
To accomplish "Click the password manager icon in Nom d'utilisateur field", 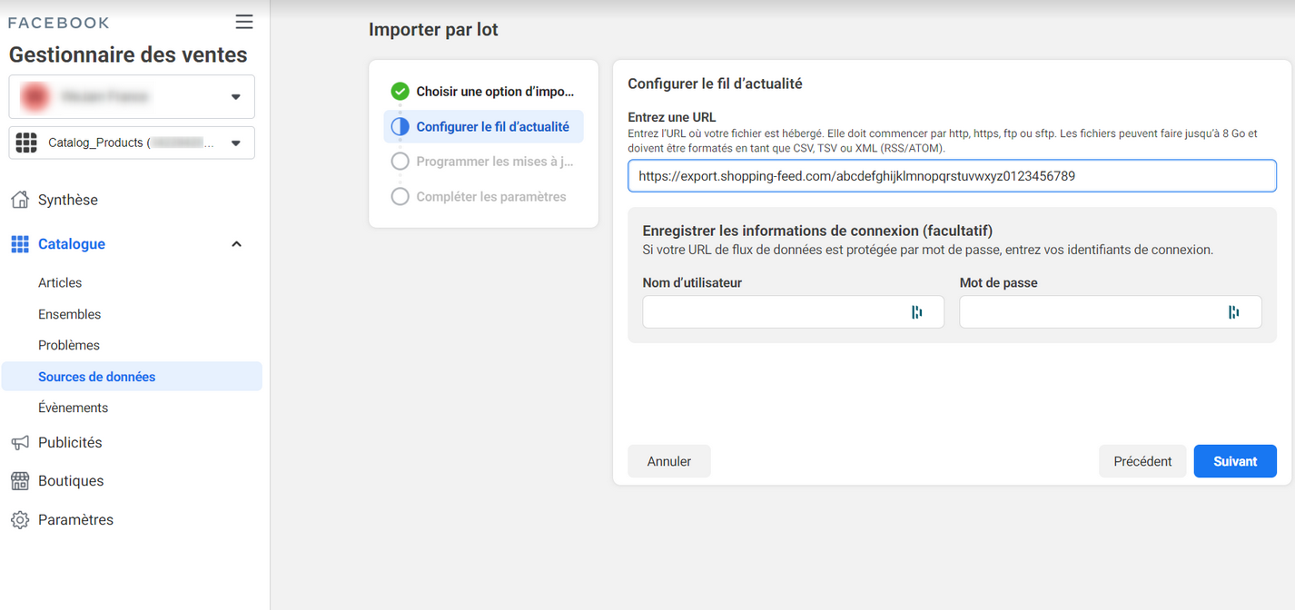I will [917, 312].
